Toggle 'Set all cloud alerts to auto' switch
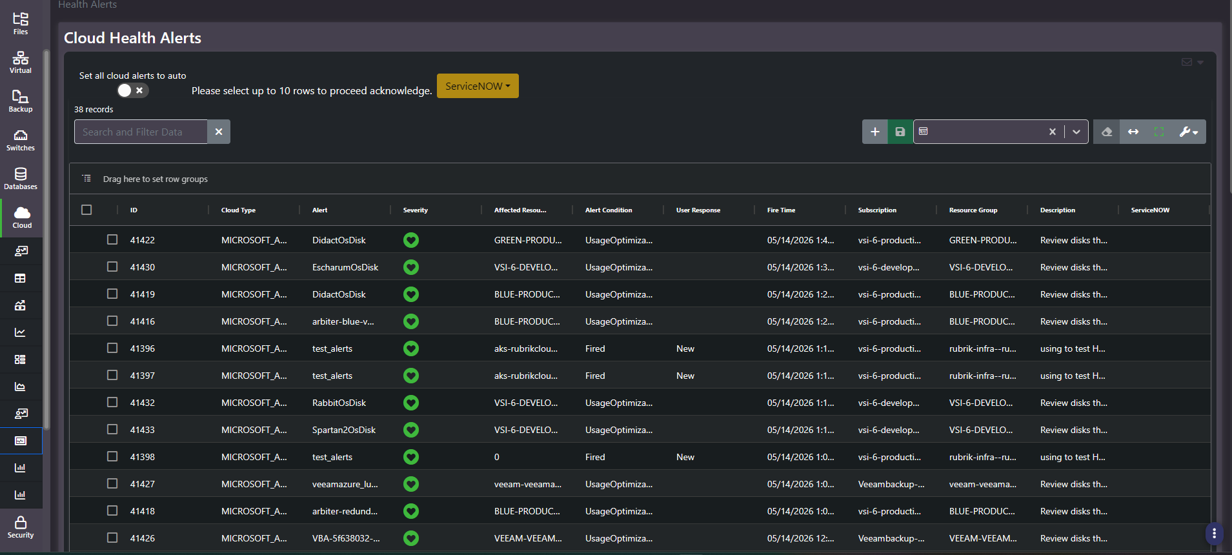Image resolution: width=1232 pixels, height=555 pixels. click(132, 90)
